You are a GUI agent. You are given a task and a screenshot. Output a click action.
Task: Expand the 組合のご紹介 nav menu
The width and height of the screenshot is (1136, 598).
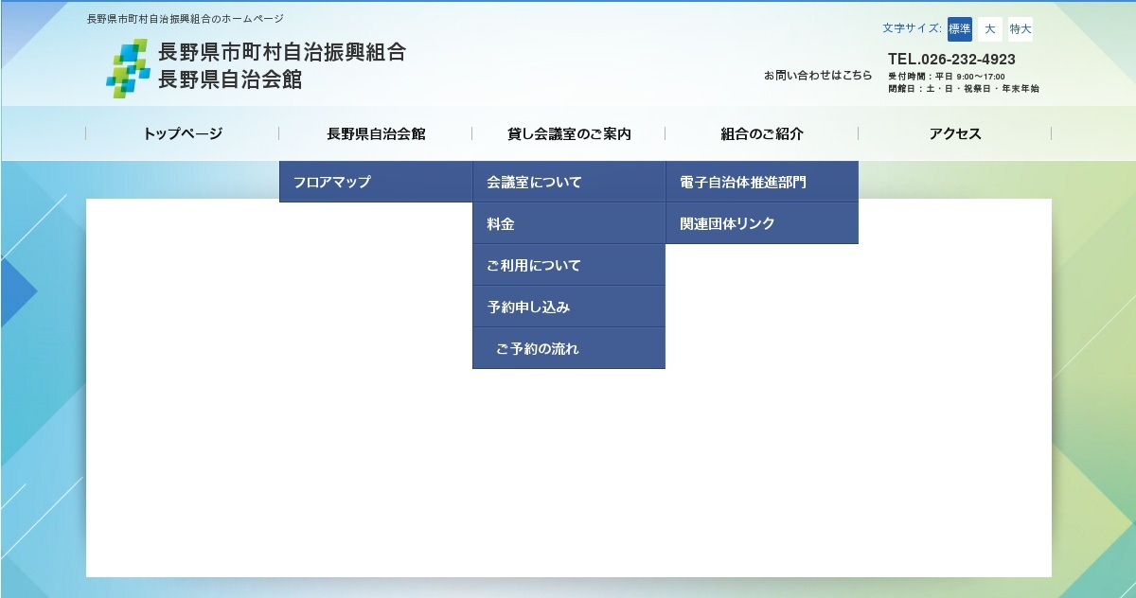pos(762,133)
